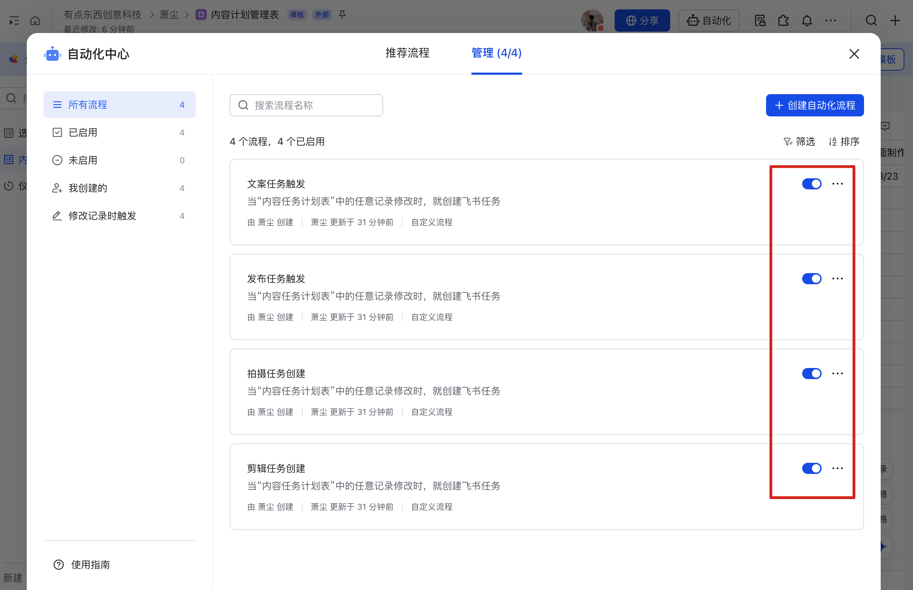The width and height of the screenshot is (913, 590).
Task: Open the extensions puzzle icon
Action: [783, 20]
